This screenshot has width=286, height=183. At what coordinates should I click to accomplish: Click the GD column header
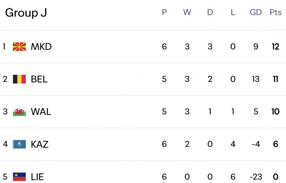[x=256, y=12]
